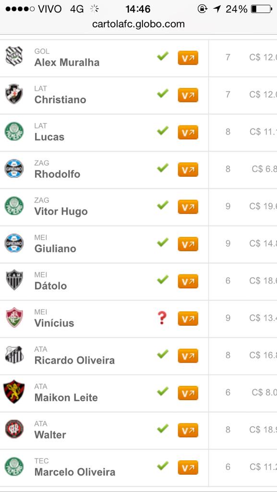Screen dimensions: 277x492
Task: Tap the battery indicator in status bar
Action: 261,9
